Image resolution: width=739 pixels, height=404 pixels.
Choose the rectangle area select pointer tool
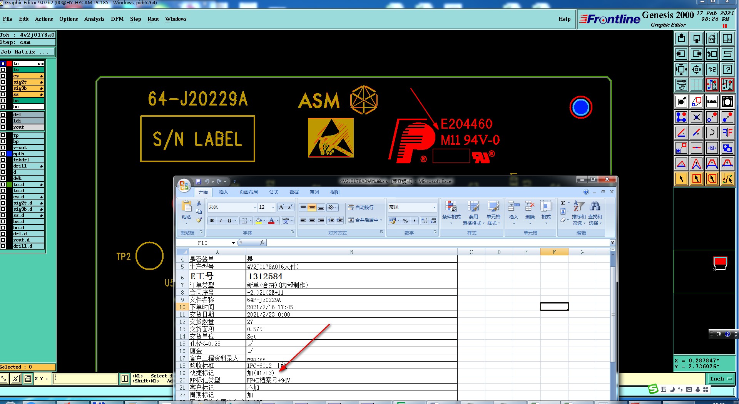coord(696,179)
